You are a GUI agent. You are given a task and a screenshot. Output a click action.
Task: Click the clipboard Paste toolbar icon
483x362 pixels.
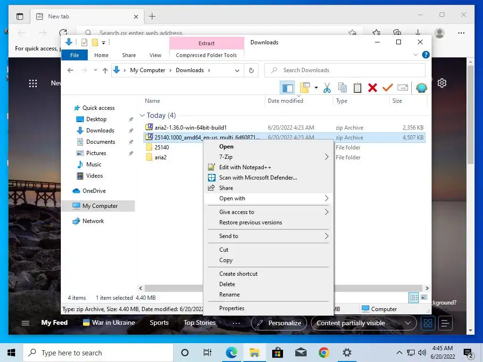(x=358, y=88)
